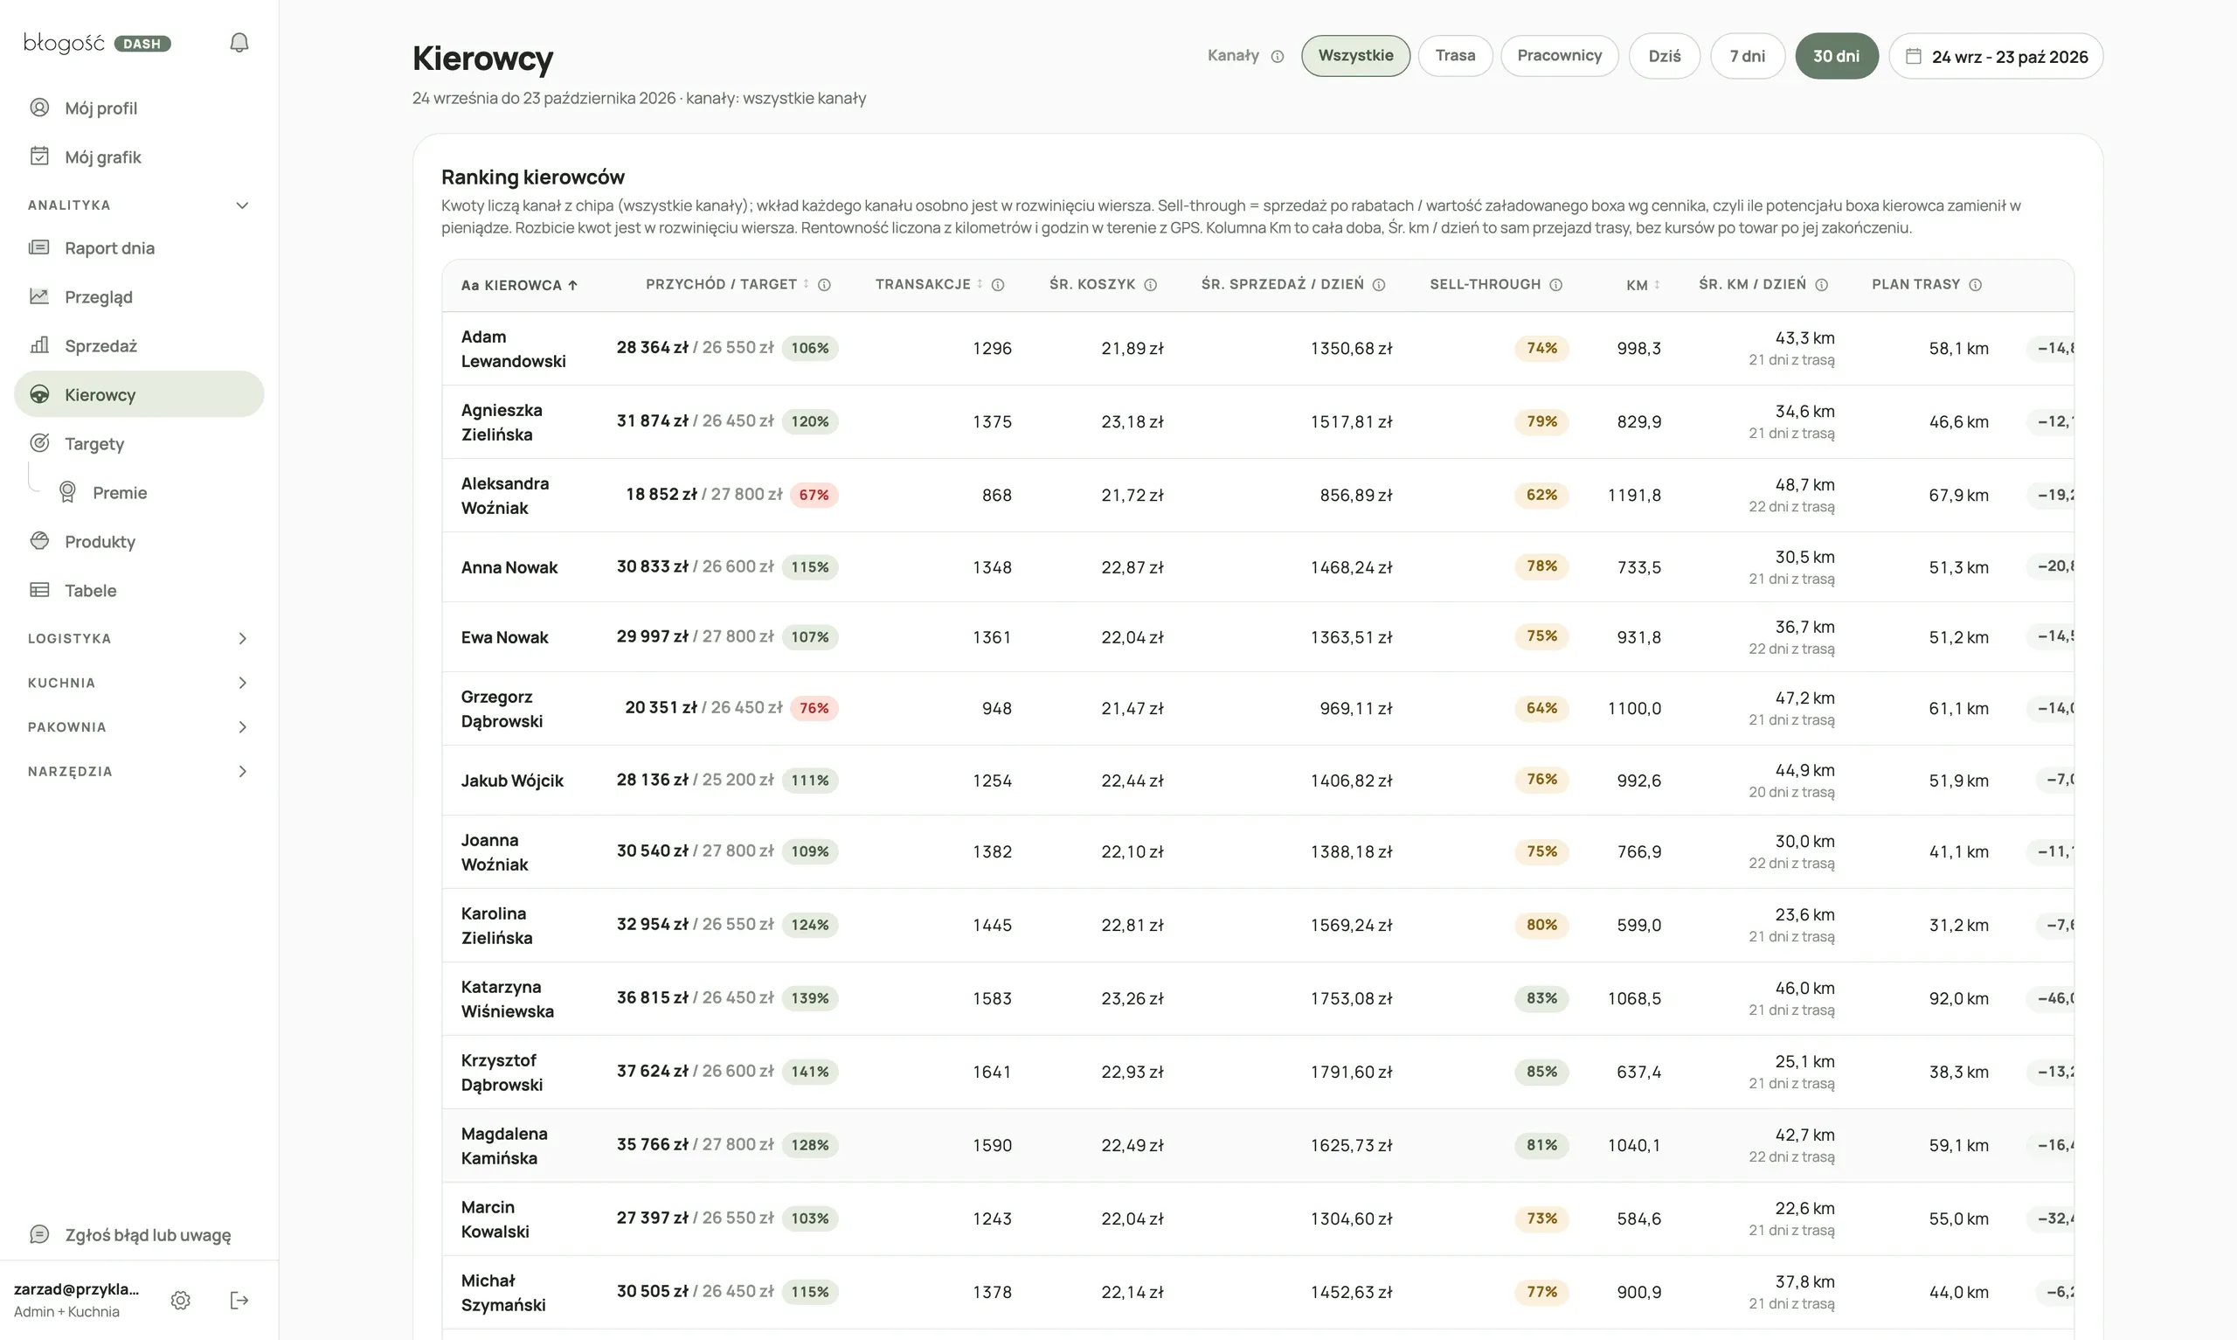The image size is (2237, 1340).
Task: Click info icon beside Transakcje header
Action: click(x=998, y=284)
